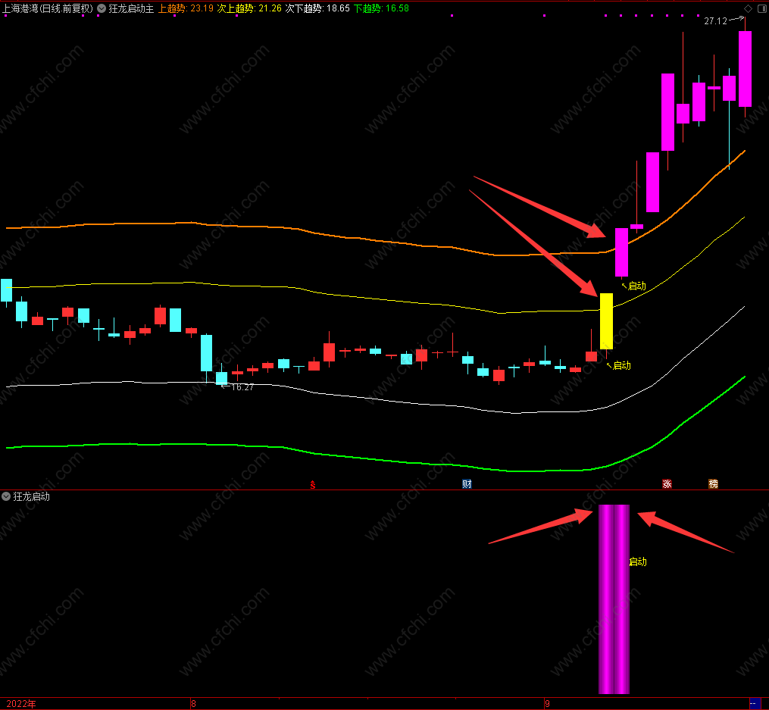Click the 次上趋势: 21.26 value
The image size is (769, 710).
[x=249, y=8]
